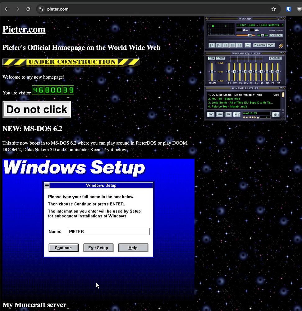Click mini play button in playlist window
The width and height of the screenshot is (302, 311).
pyautogui.click(x=247, y=118)
